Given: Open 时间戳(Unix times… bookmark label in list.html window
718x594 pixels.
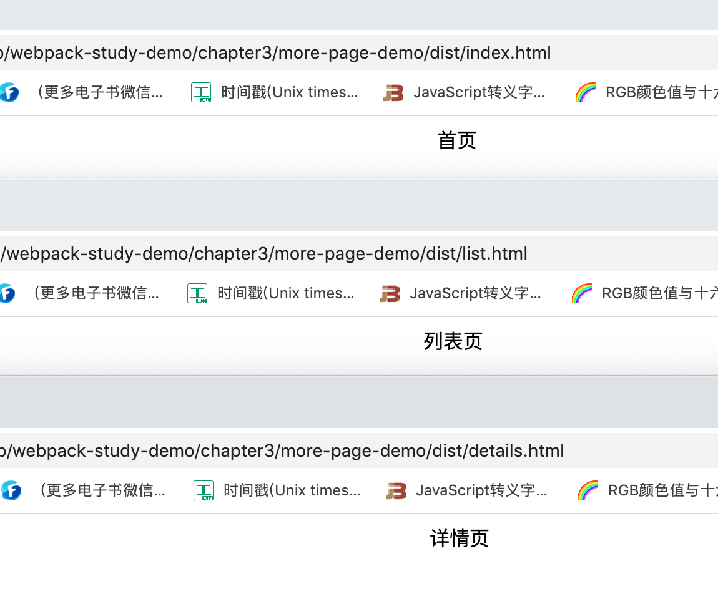Looking at the screenshot, I should (x=285, y=293).
